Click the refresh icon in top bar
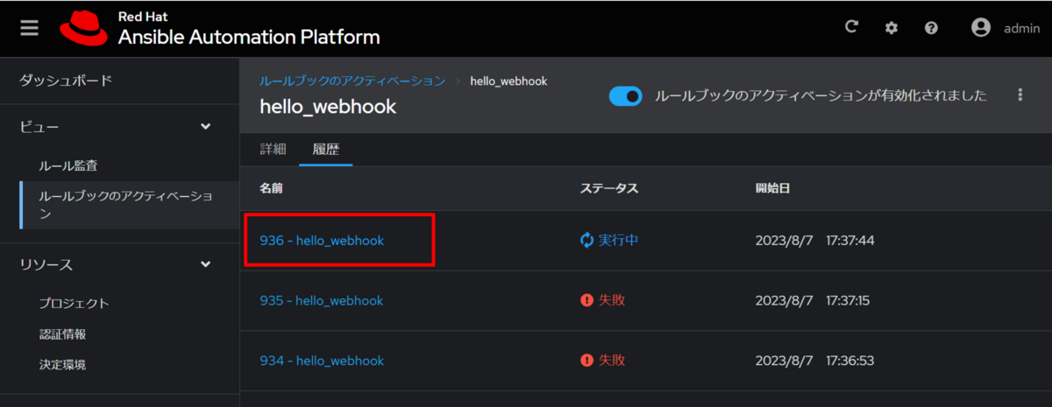1052x407 pixels. [851, 27]
